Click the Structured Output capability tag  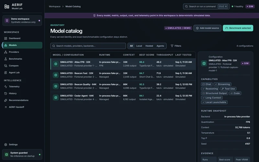click(x=215, y=93)
